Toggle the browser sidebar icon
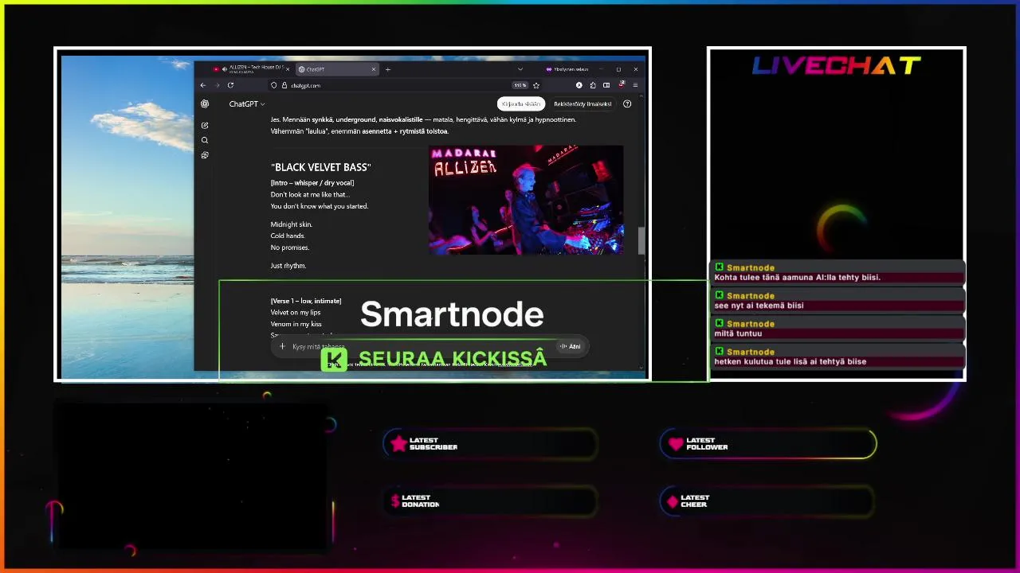The height and width of the screenshot is (573, 1020). [606, 85]
